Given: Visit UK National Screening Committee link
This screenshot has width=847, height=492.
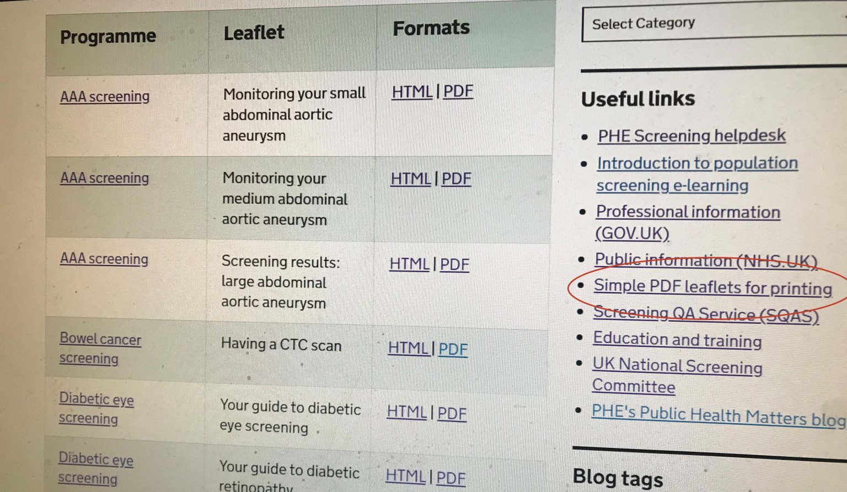Looking at the screenshot, I should point(677,366).
